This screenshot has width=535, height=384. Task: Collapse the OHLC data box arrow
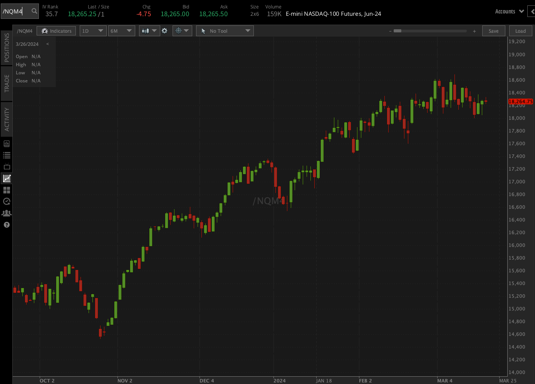47,44
